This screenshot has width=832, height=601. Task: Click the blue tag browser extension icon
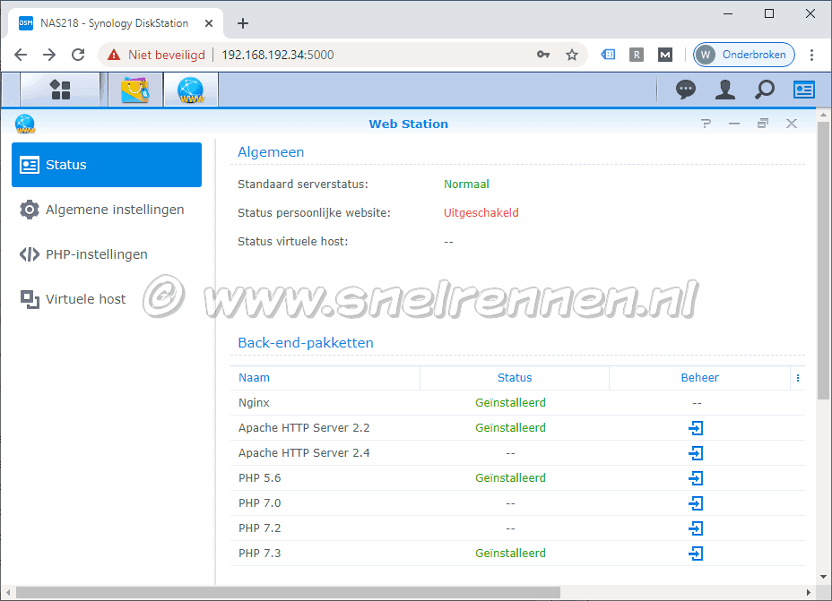[608, 54]
